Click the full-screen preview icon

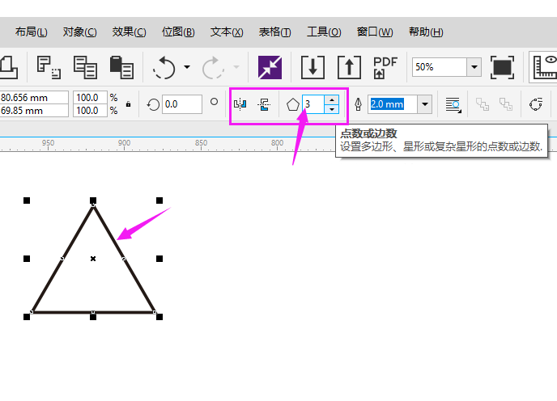pyautogui.click(x=502, y=67)
